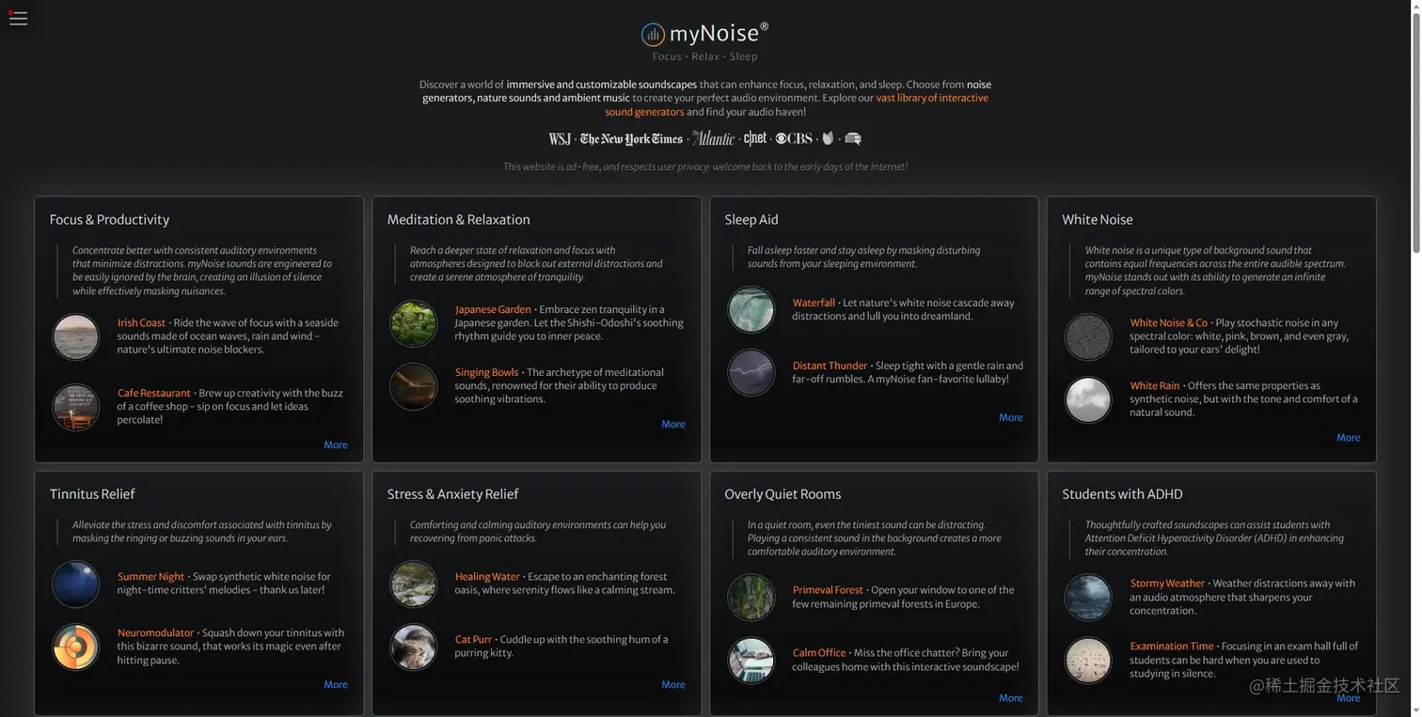Viewport: 1422px width, 717px height.
Task: Click the New York Times logo
Action: coord(631,139)
